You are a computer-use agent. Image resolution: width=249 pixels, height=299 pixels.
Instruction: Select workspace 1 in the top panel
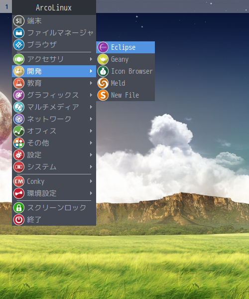point(6,6)
